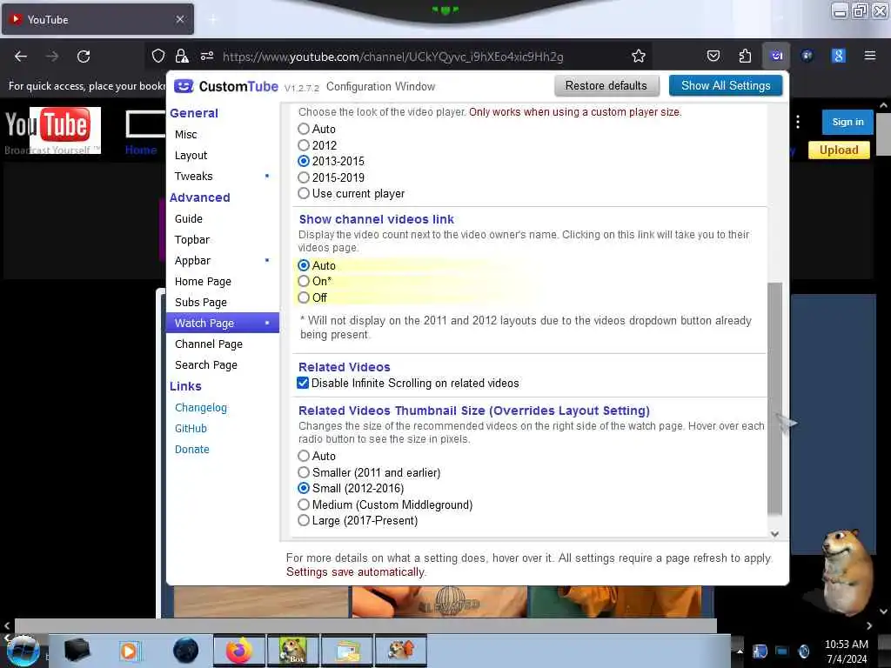Open the Pocket save icon
This screenshot has height=668, width=891.
point(713,56)
